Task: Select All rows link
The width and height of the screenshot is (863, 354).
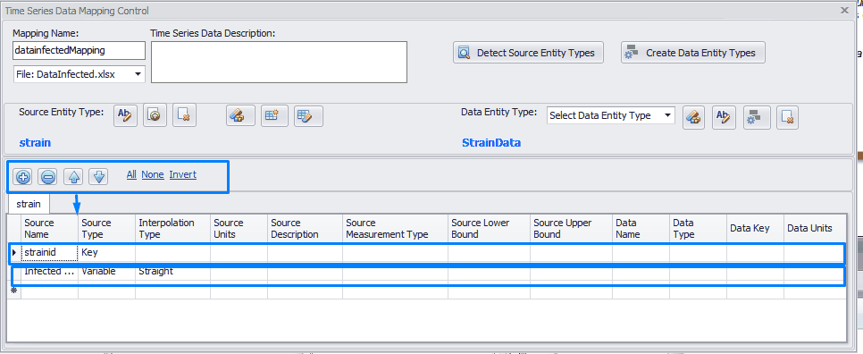Action: [131, 174]
